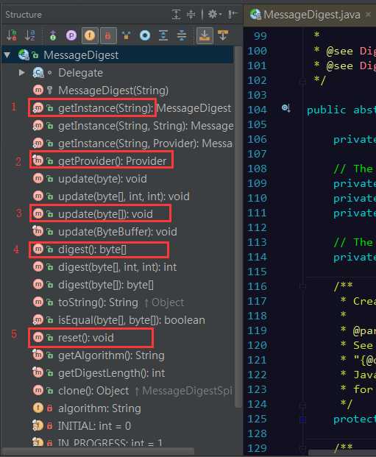
Task: Click the Structure panel title
Action: [24, 14]
